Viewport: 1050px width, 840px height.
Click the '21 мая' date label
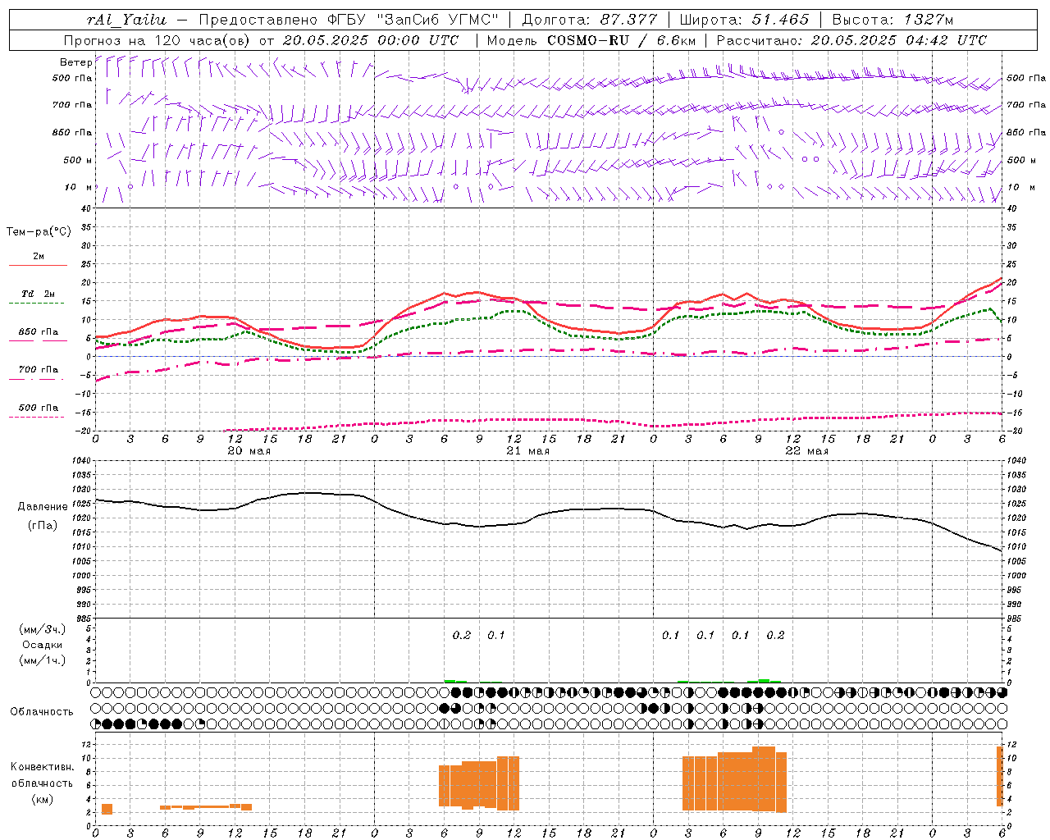click(x=527, y=451)
